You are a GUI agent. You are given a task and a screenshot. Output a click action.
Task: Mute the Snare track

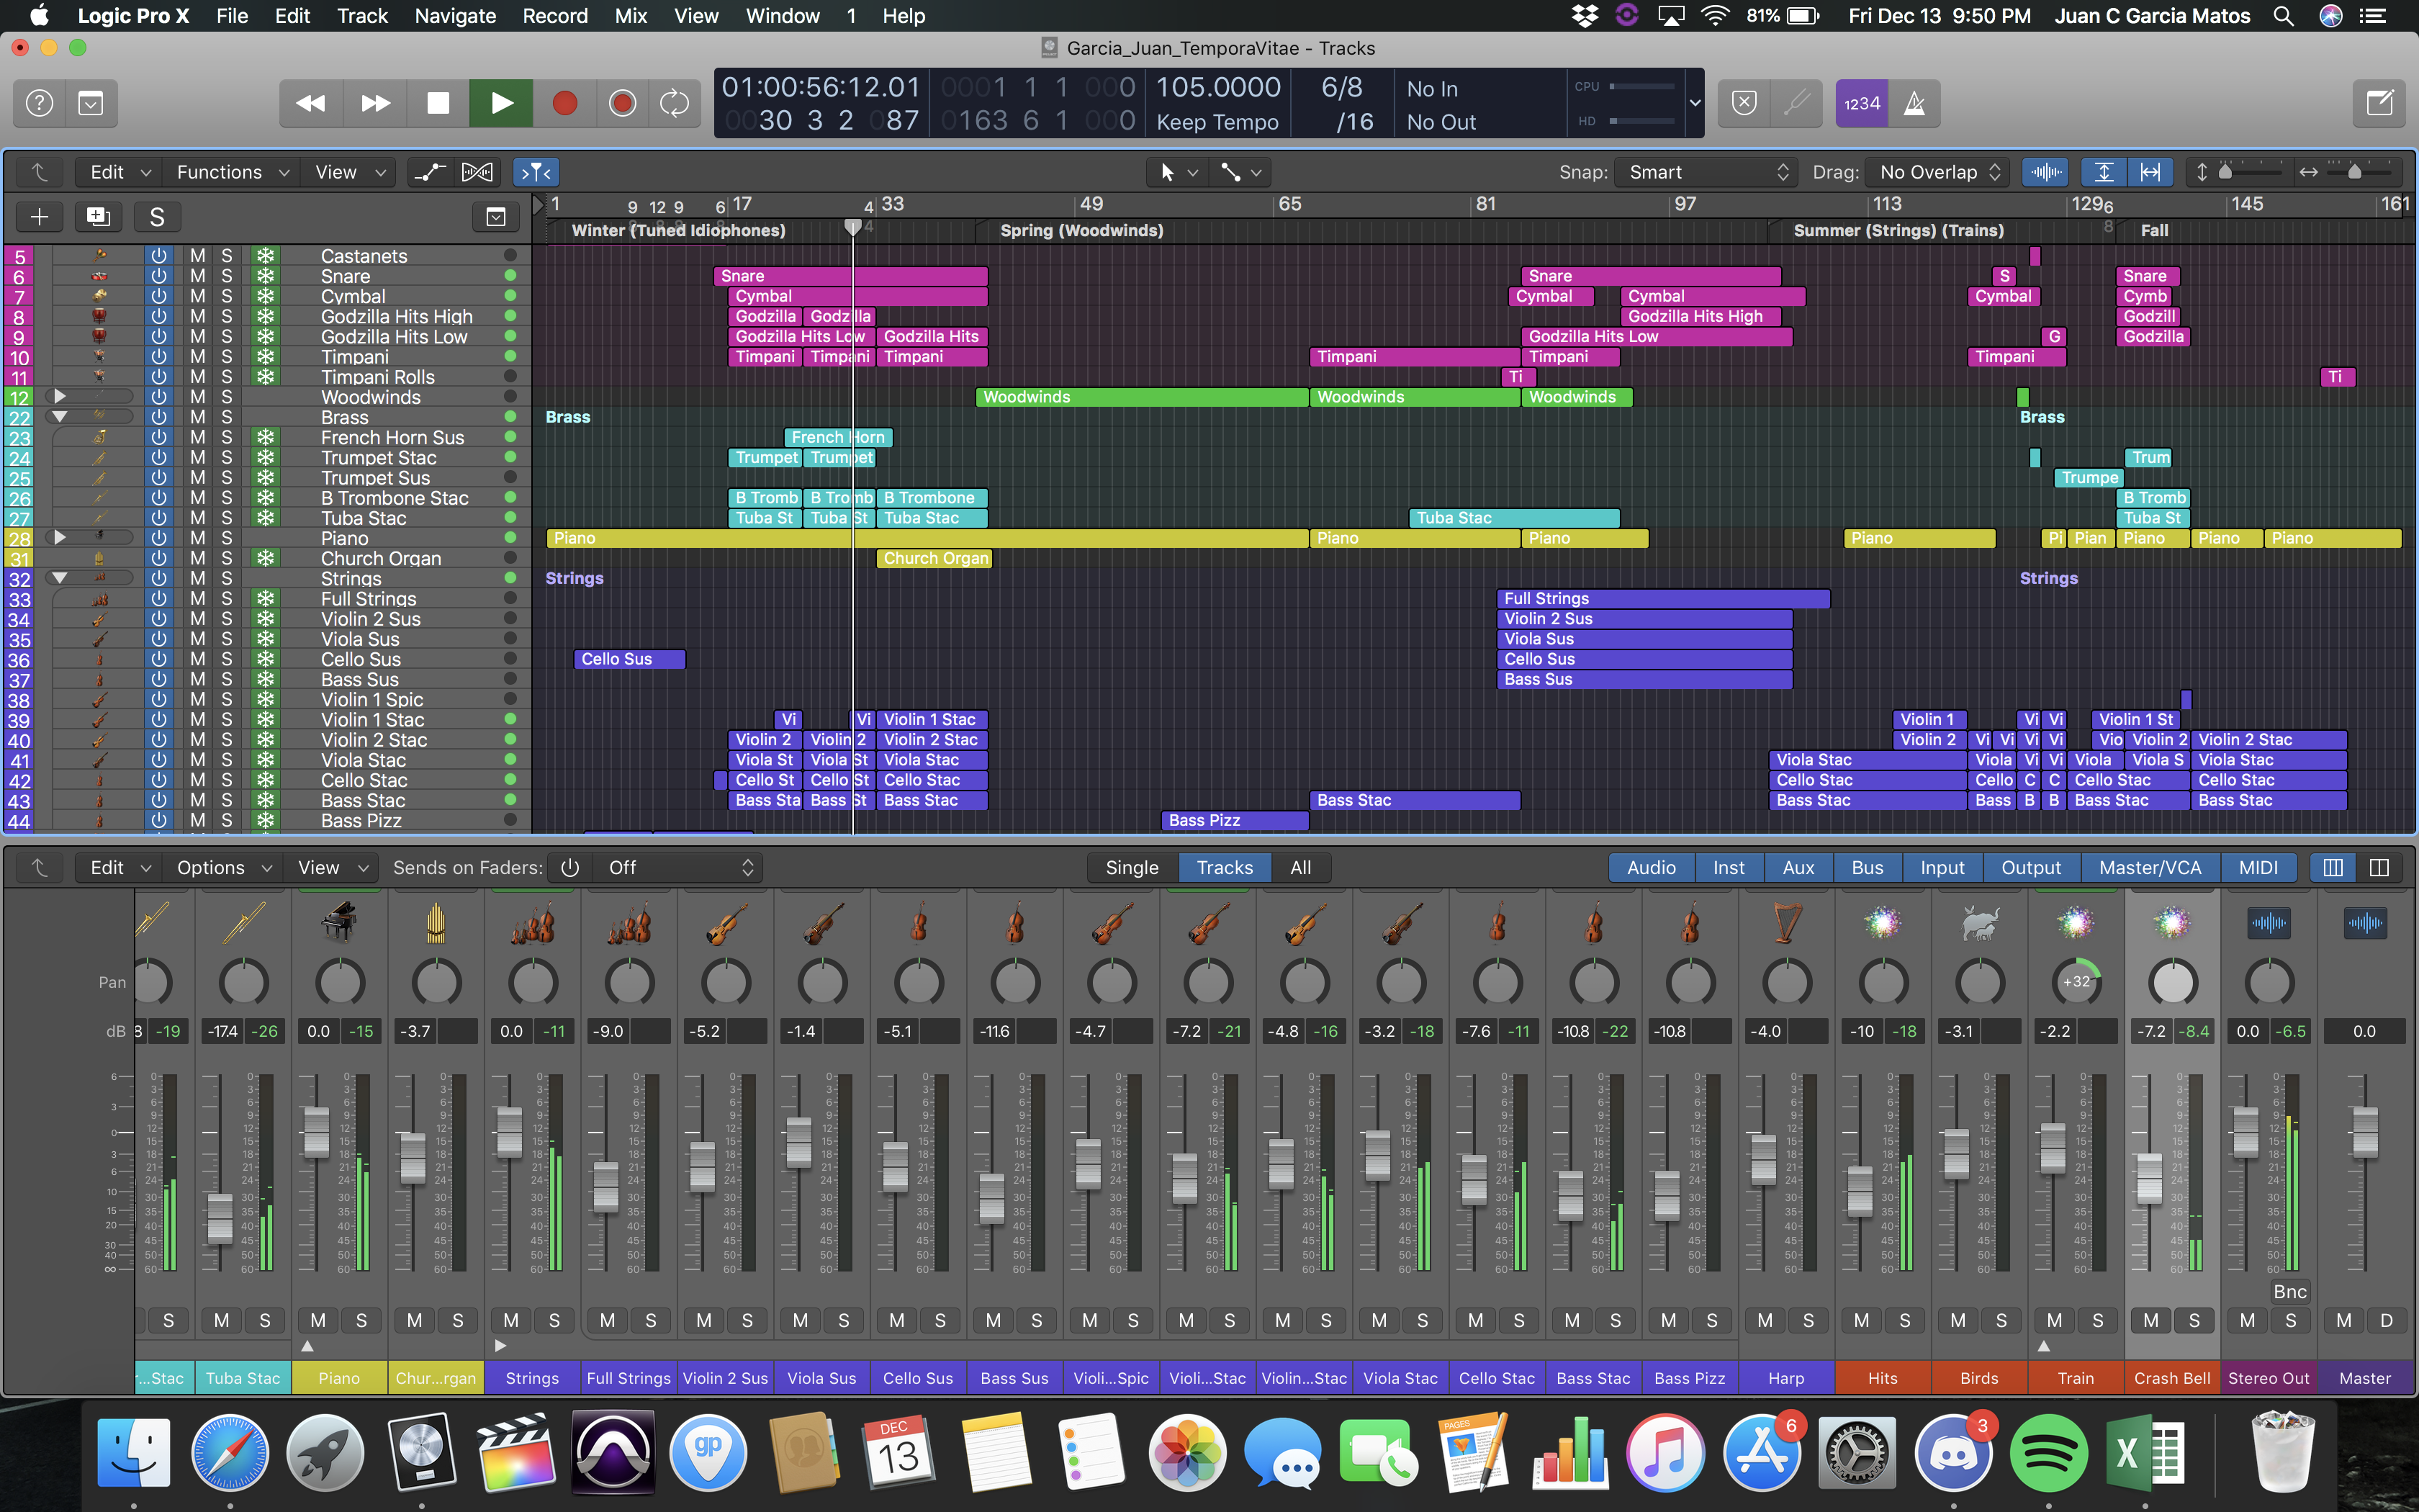point(198,276)
